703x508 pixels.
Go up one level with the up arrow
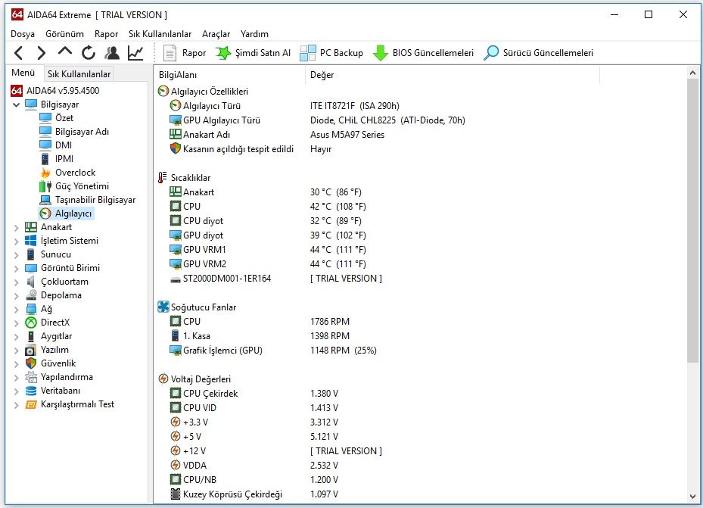click(x=65, y=51)
